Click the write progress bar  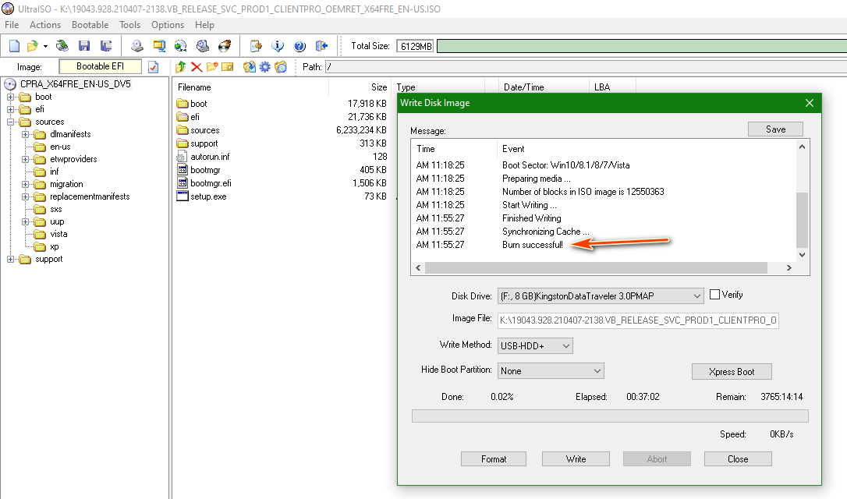coord(610,416)
